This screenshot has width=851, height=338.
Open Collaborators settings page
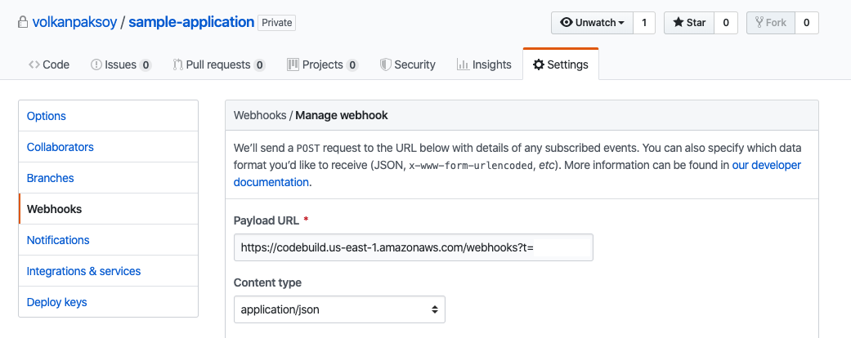coord(60,147)
